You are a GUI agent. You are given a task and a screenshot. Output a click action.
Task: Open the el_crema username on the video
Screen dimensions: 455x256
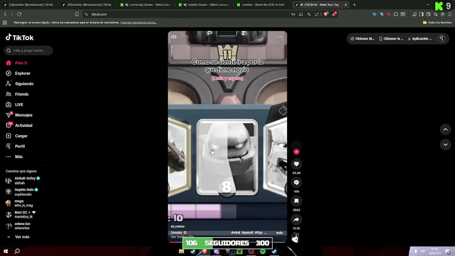point(177,226)
